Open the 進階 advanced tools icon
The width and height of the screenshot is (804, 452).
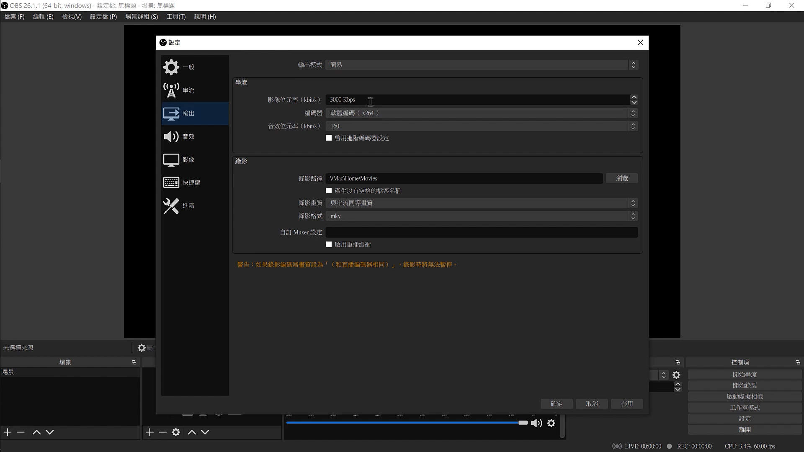[x=171, y=205]
